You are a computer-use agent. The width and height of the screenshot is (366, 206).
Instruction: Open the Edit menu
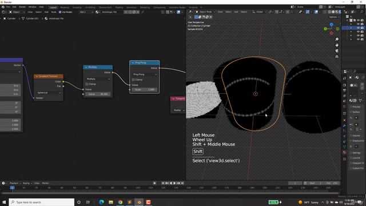[x=14, y=7]
